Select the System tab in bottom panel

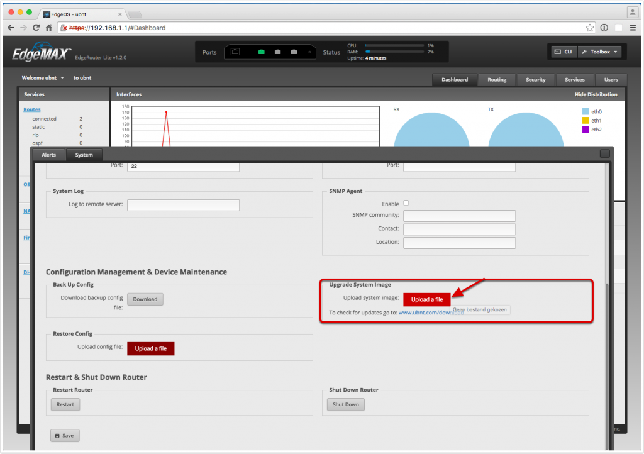click(x=84, y=155)
